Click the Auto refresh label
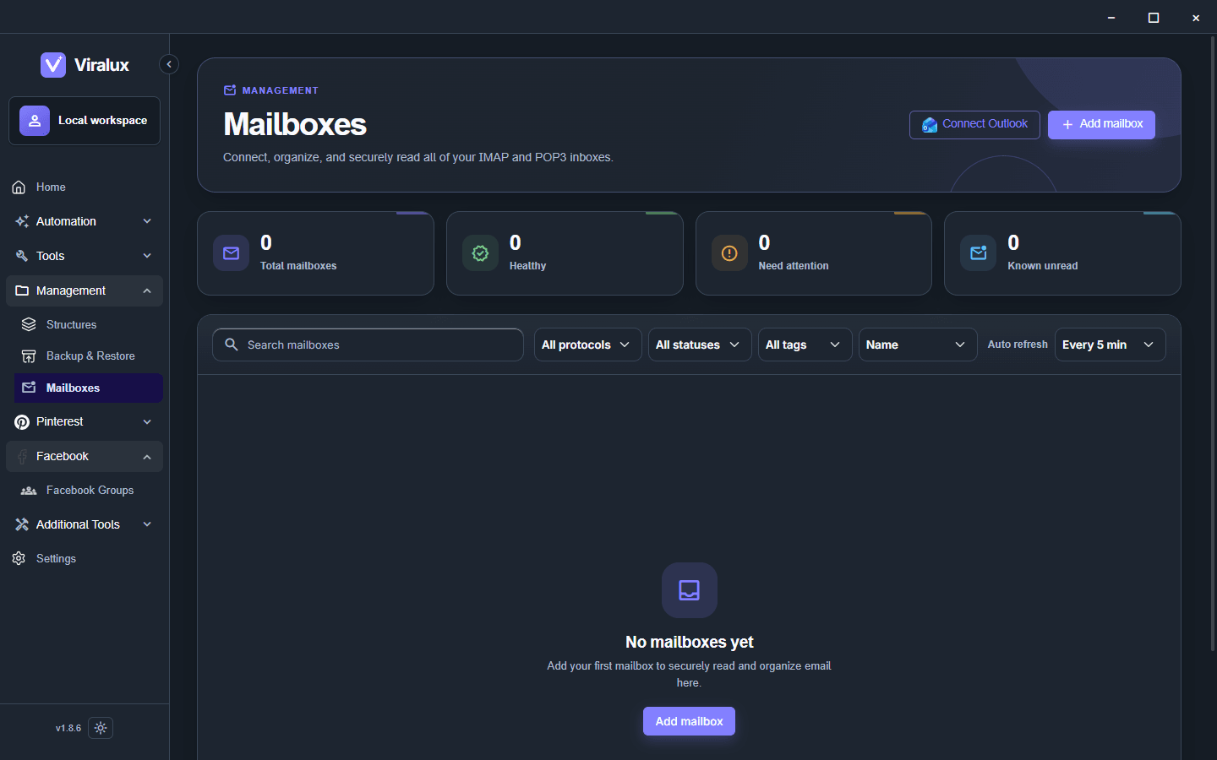 (1018, 345)
